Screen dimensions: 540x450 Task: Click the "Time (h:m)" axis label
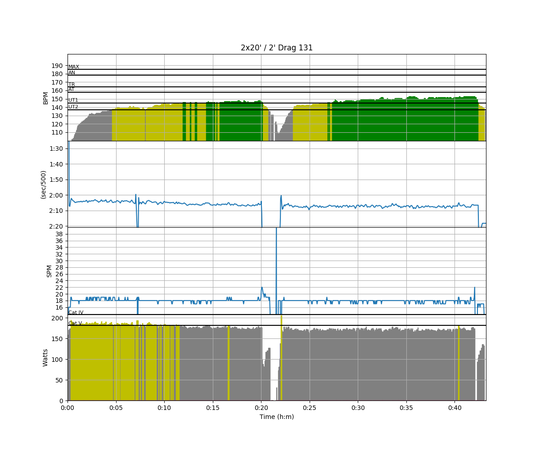[277, 417]
